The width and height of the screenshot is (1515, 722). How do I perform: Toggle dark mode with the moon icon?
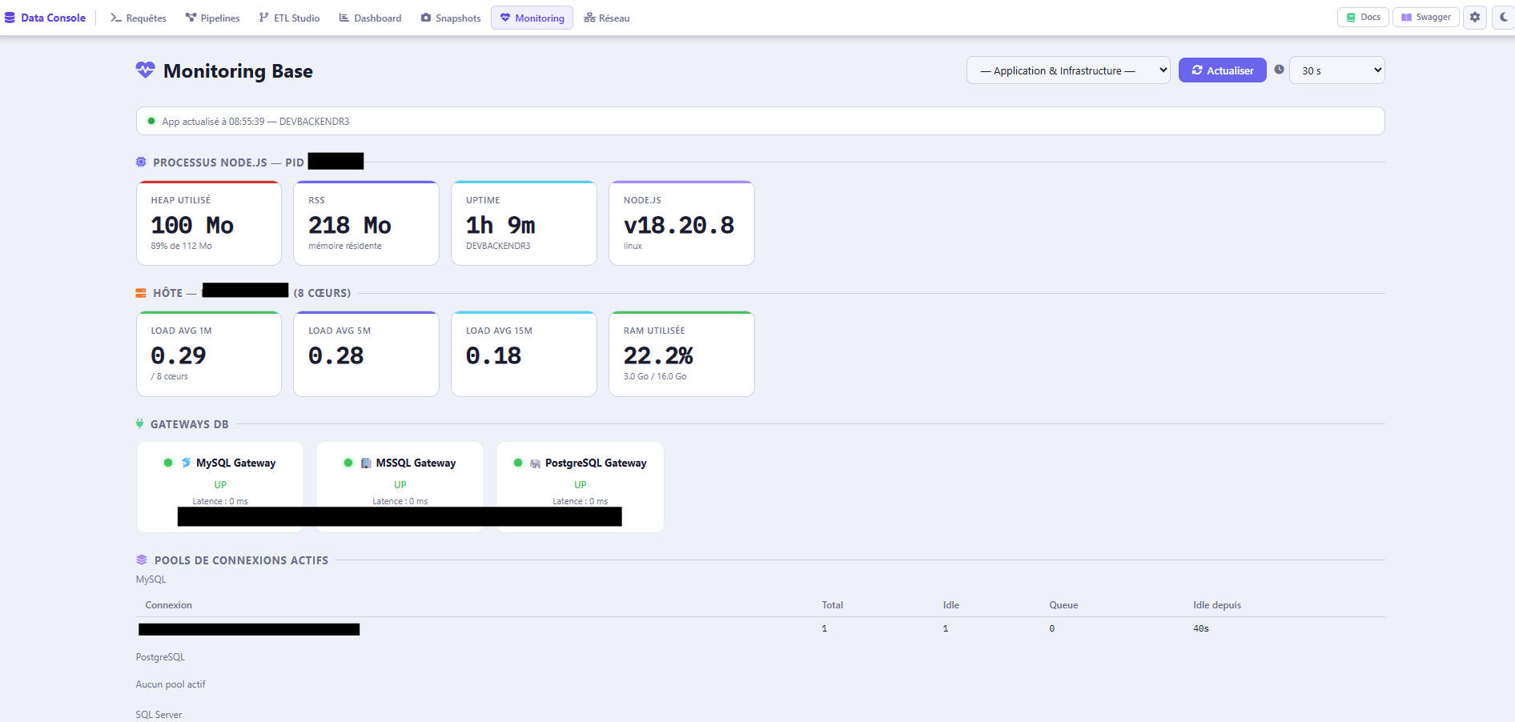(1504, 18)
